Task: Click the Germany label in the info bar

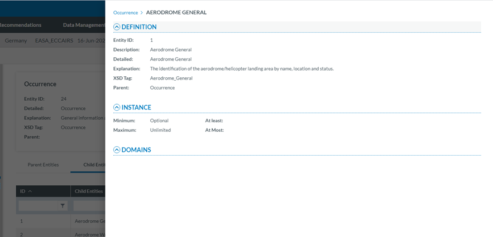Action: click(x=16, y=41)
